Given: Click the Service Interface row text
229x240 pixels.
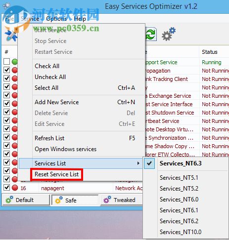Looking at the screenshot, I should 169,104.
